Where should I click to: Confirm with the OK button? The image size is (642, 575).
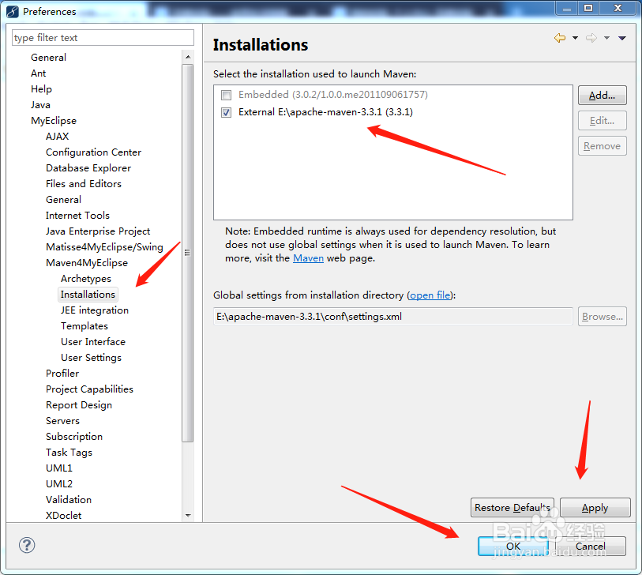point(513,547)
